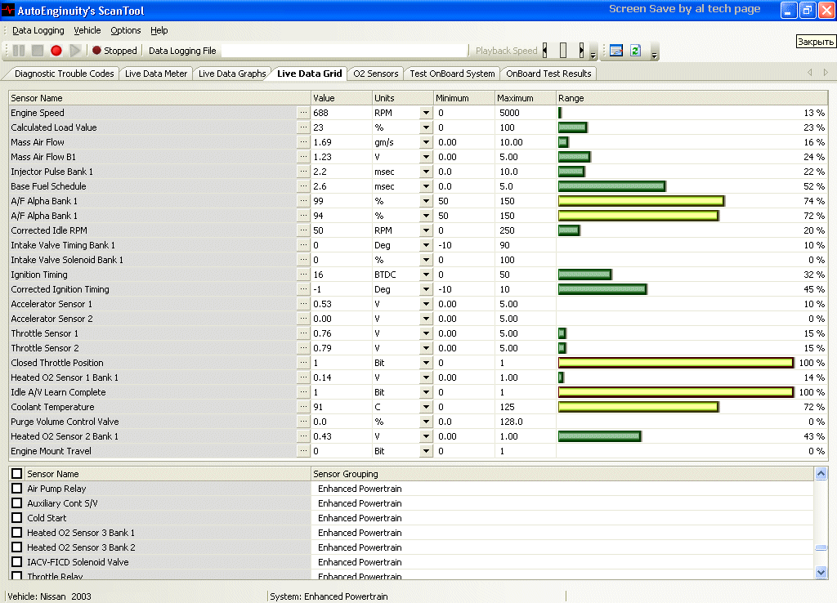Screen dimensions: 837x603
Task: Click the refresh icon in the toolbar
Action: (x=635, y=51)
